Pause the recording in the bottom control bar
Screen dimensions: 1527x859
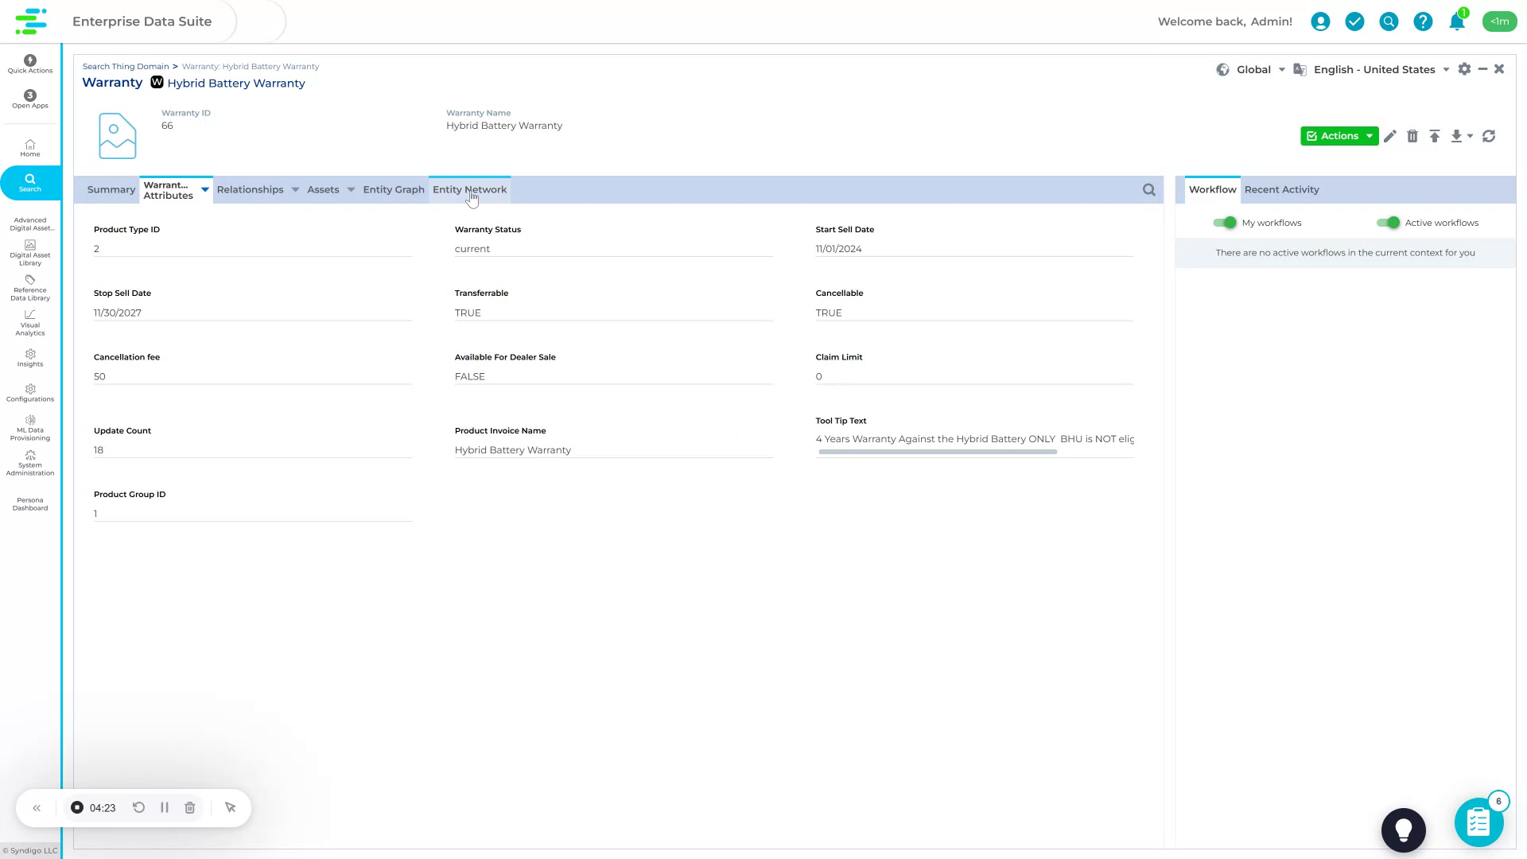165,807
